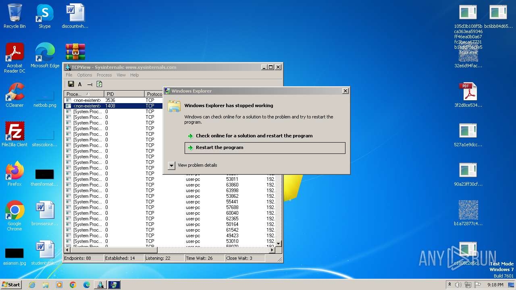
Task: Sort by the Process column header
Action: 84,94
